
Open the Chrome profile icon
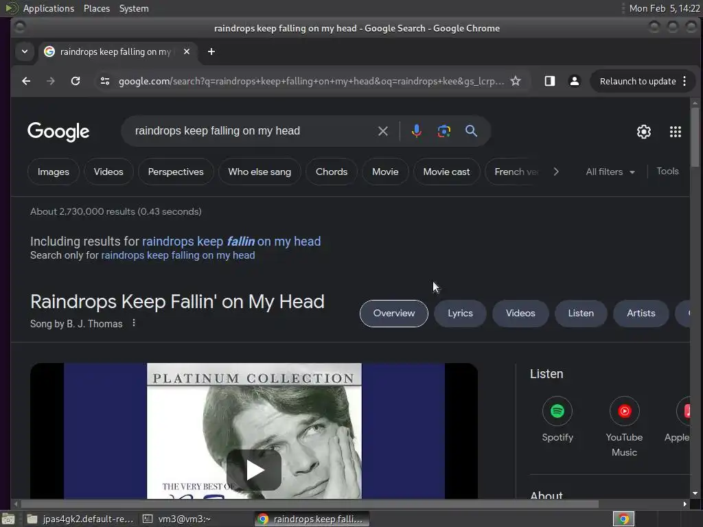point(574,81)
